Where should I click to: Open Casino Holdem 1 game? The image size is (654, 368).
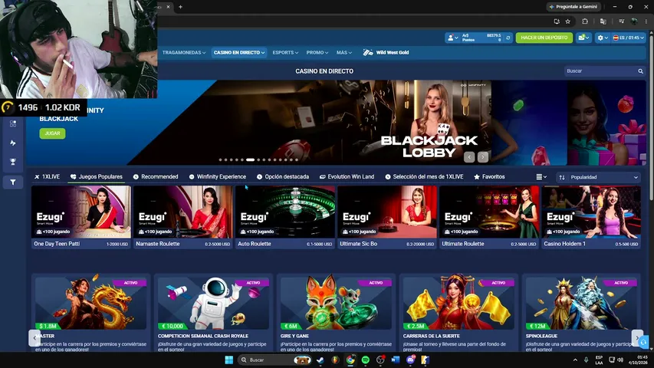pyautogui.click(x=591, y=217)
